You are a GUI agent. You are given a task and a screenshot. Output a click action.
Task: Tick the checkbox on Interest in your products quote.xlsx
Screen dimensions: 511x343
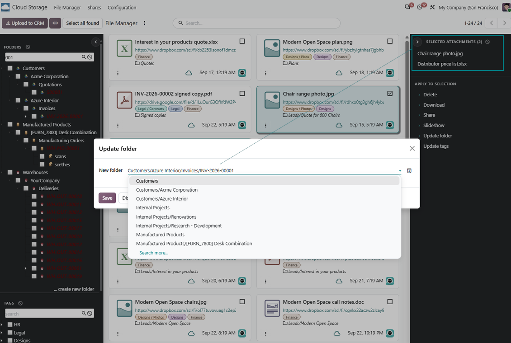click(x=242, y=42)
